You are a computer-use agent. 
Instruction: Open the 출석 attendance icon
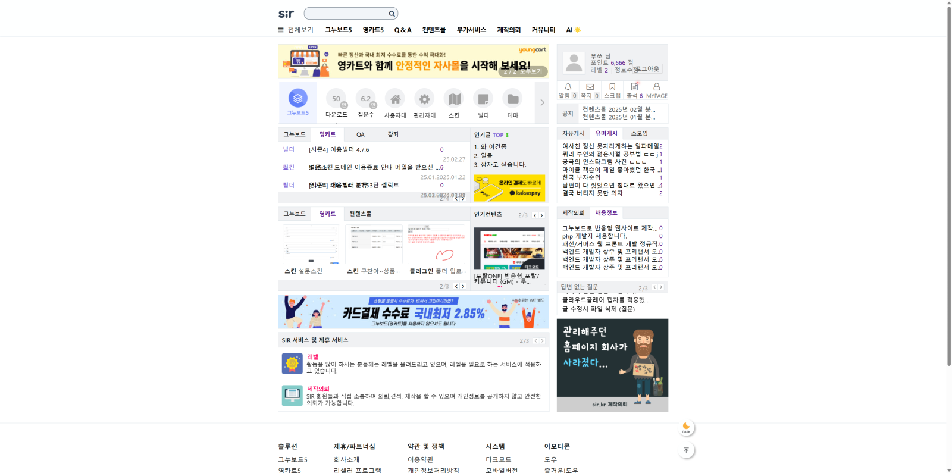tap(634, 87)
